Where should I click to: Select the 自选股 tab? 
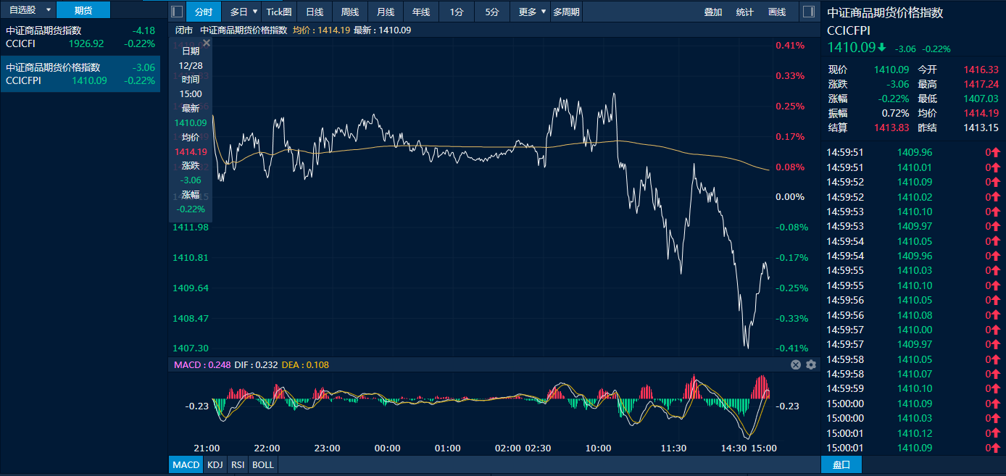(x=22, y=10)
